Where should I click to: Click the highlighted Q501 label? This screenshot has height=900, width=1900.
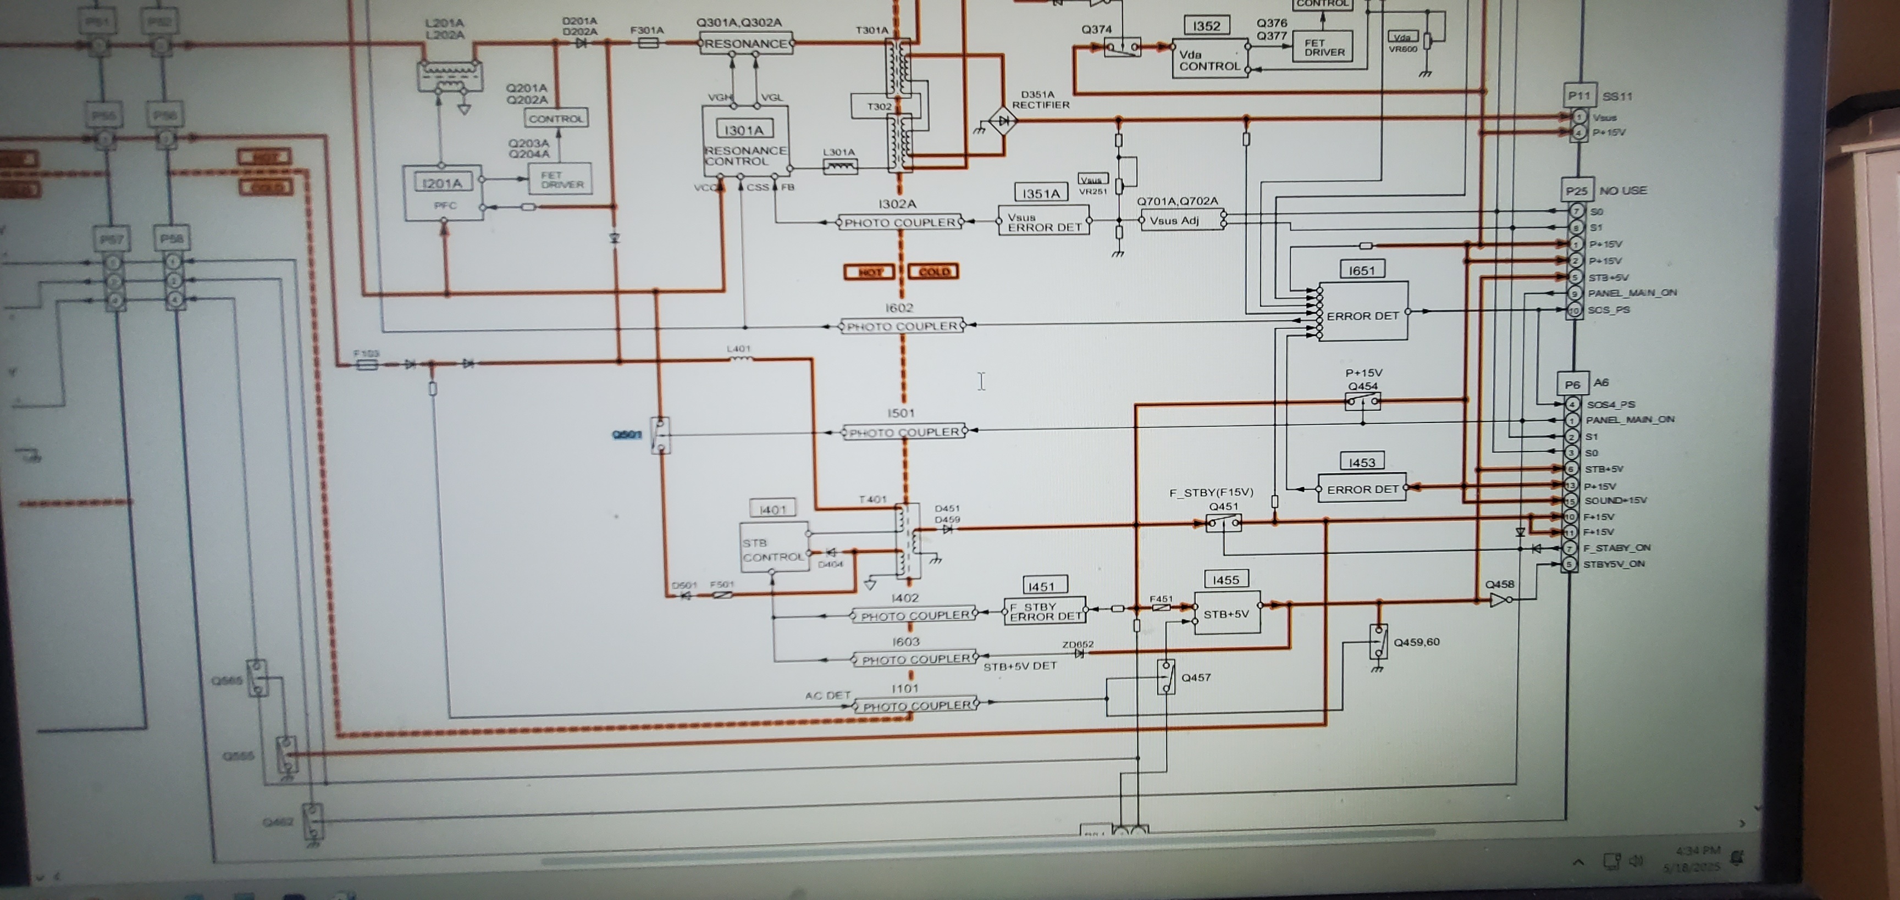(x=627, y=434)
